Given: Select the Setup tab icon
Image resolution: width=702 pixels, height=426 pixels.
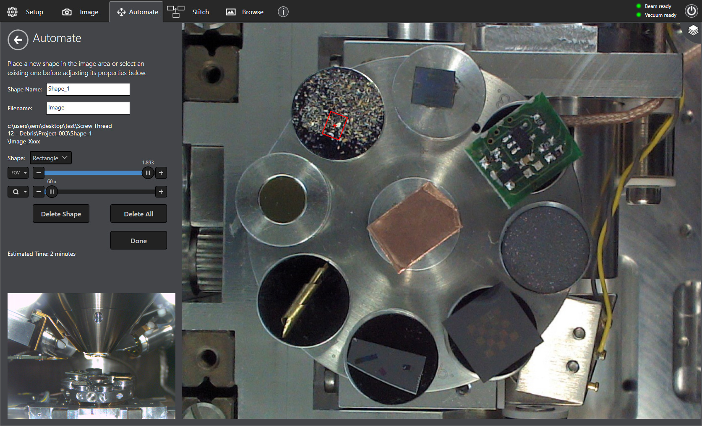Looking at the screenshot, I should pyautogui.click(x=12, y=12).
